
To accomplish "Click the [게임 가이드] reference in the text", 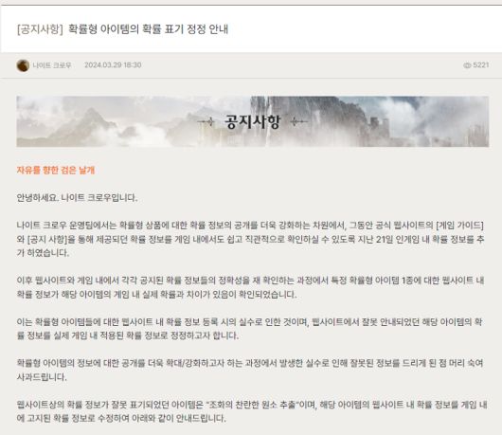I will tap(459, 226).
